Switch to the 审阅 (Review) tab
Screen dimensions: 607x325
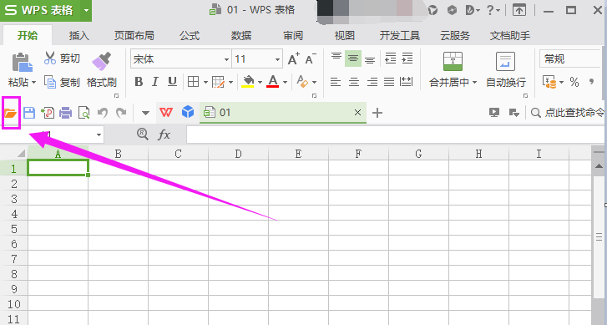pos(293,36)
